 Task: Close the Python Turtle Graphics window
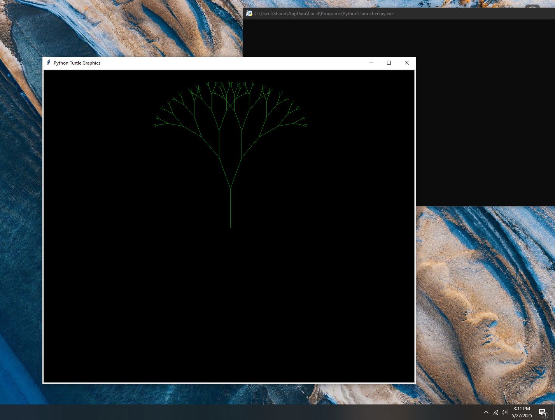[x=407, y=63]
